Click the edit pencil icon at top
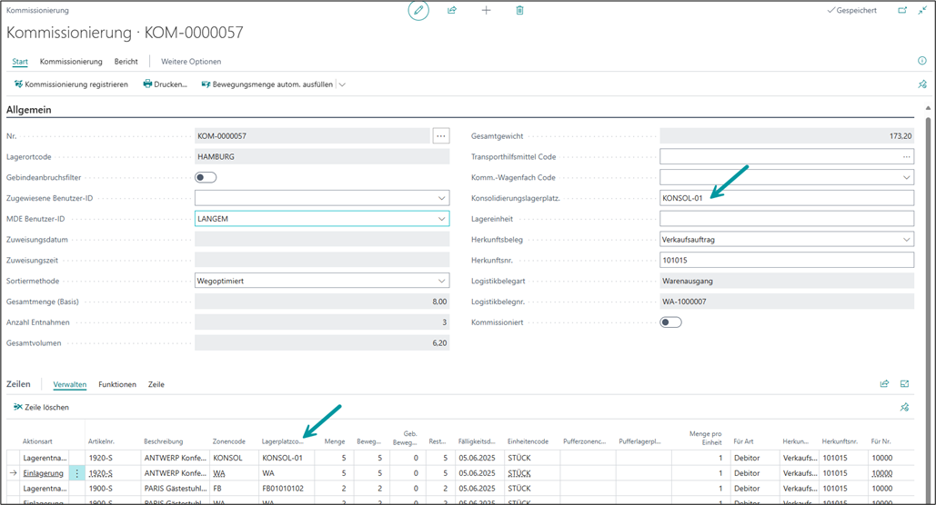 coord(418,10)
